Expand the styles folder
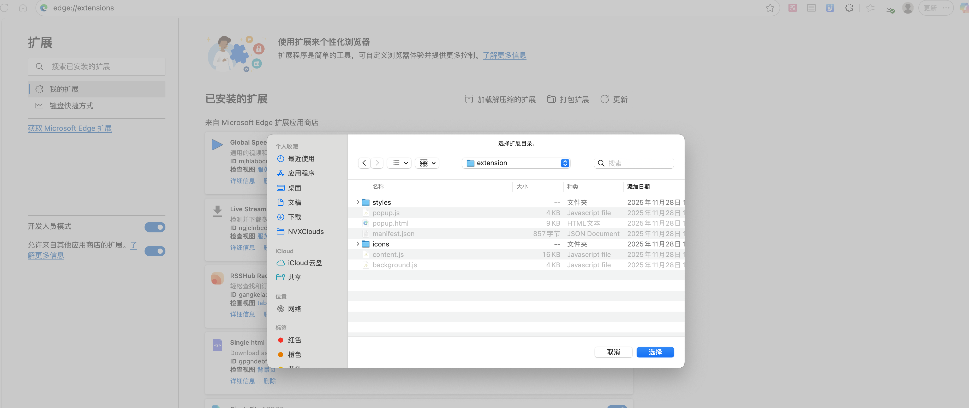Screen dimensions: 969x408 (x=357, y=202)
